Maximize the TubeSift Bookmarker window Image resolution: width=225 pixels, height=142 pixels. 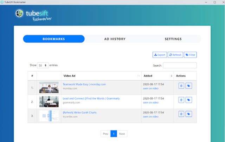(x=215, y=2)
